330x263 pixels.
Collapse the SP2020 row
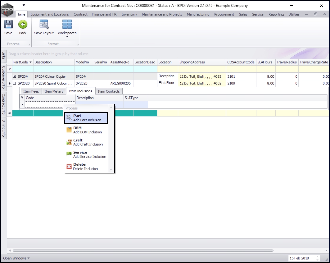[14, 83]
